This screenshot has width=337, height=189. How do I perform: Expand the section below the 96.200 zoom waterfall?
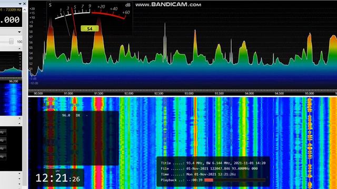[19, 118]
